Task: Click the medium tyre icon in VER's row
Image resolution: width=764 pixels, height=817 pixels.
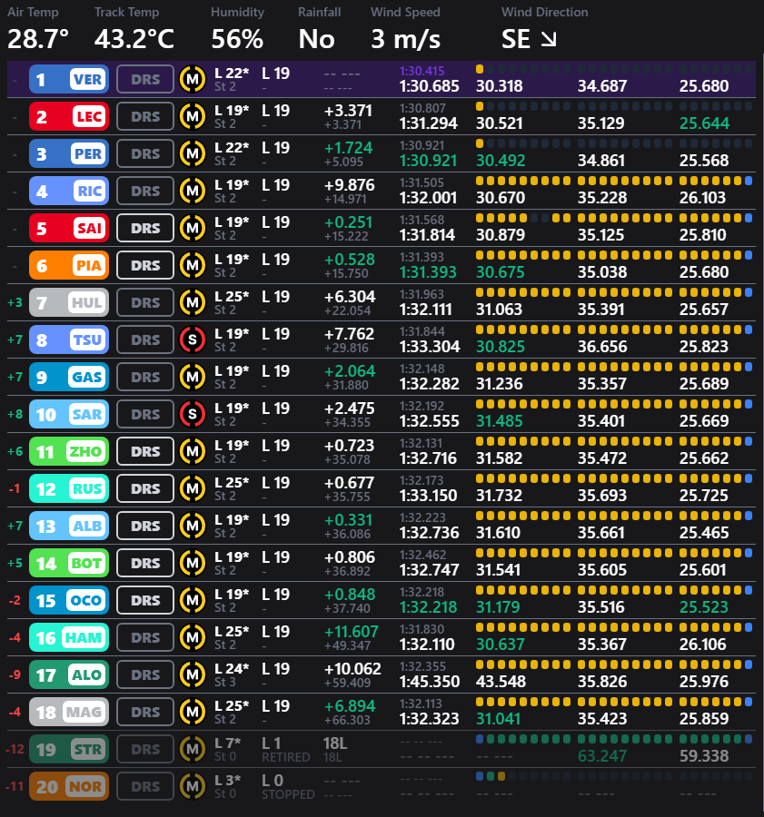Action: click(x=193, y=79)
